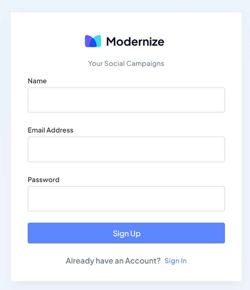
Task: Click the Name field label
Action: (37, 81)
